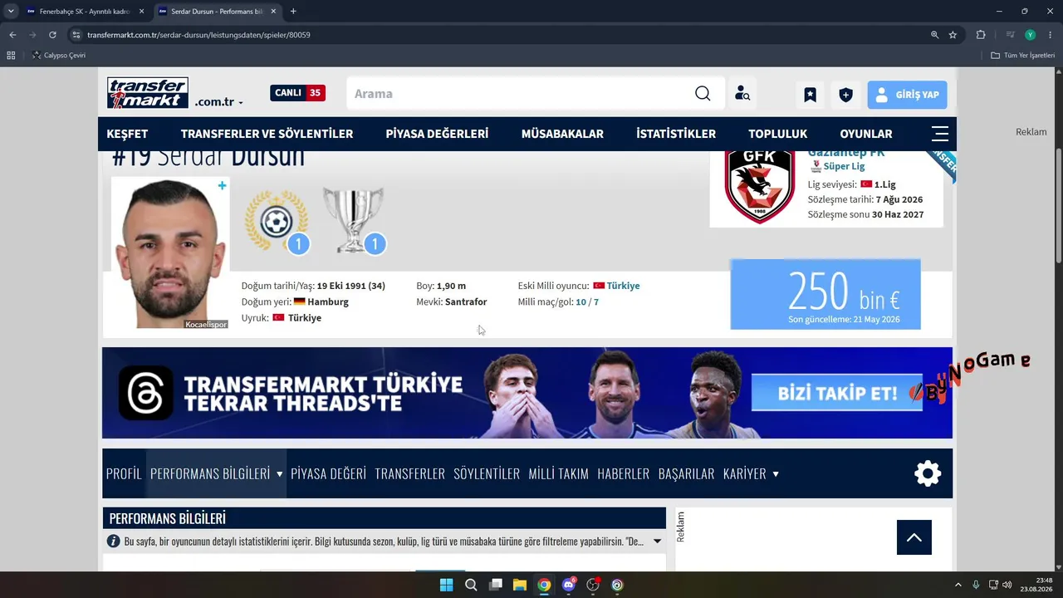This screenshot has width=1063, height=598.
Task: Open the browser extensions puzzle icon
Action: [981, 35]
